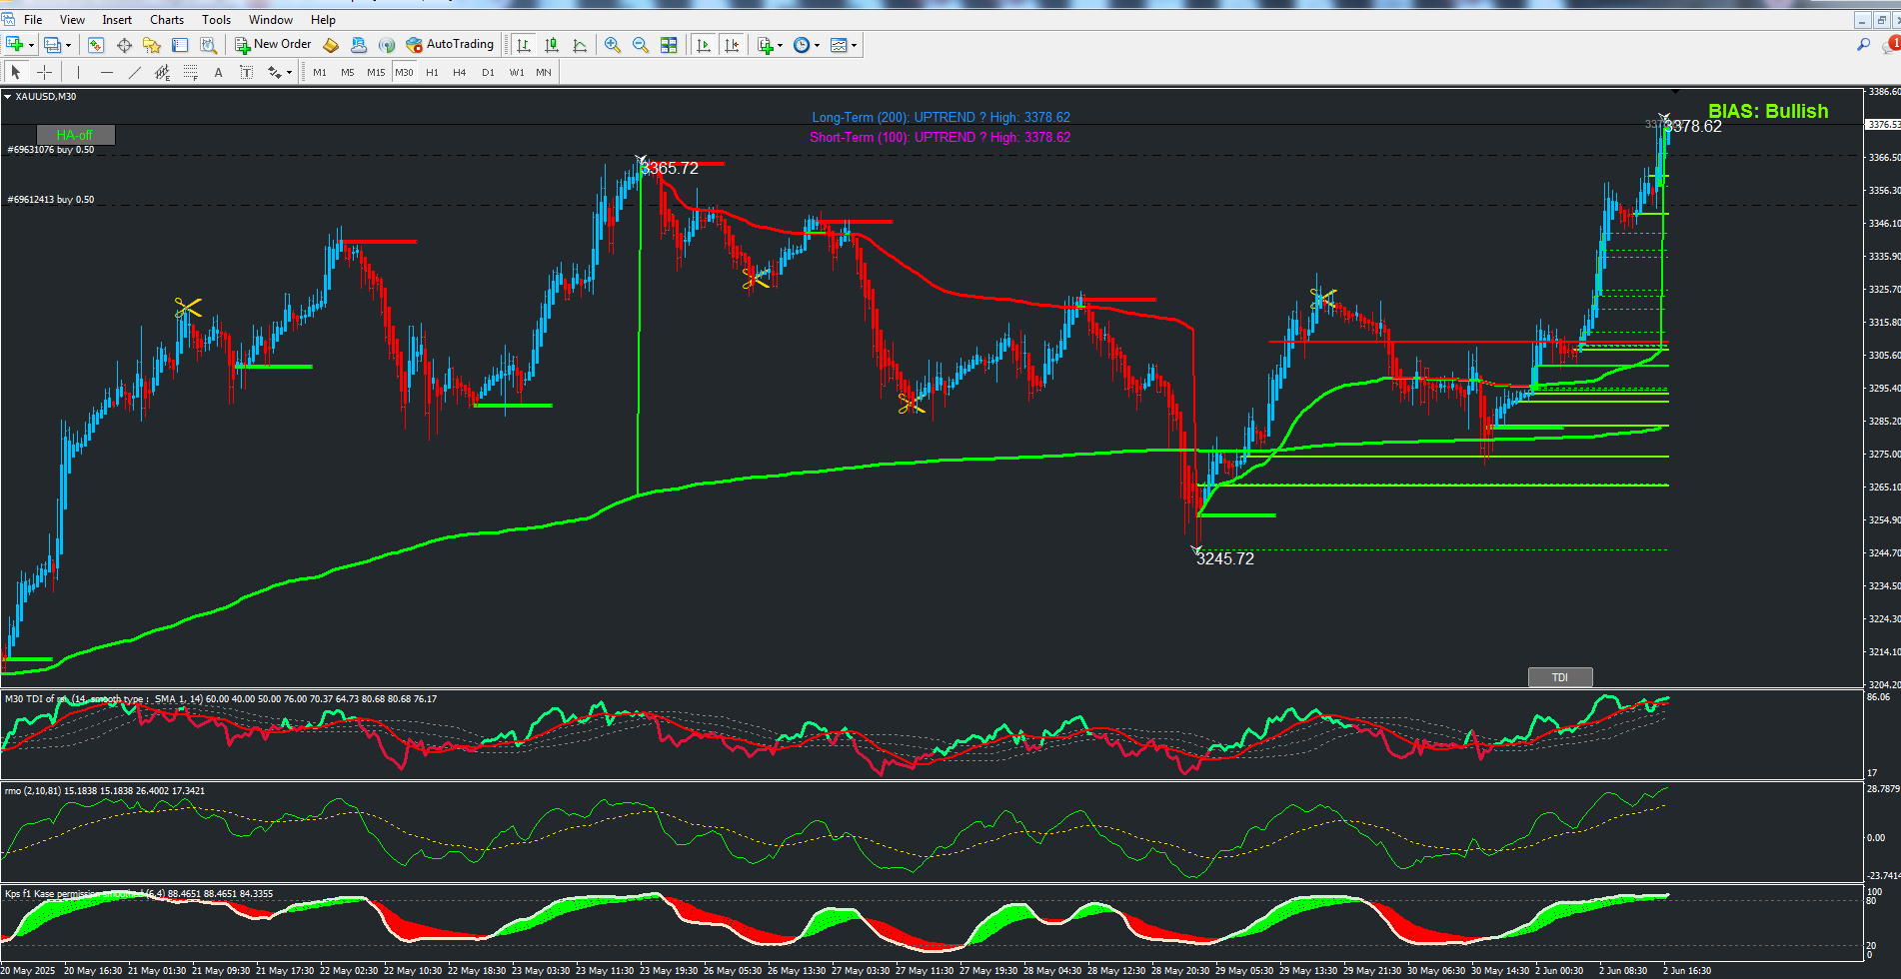Switch chart to candlesticks icon
Screen dimensions: 1901x979
coord(552,45)
